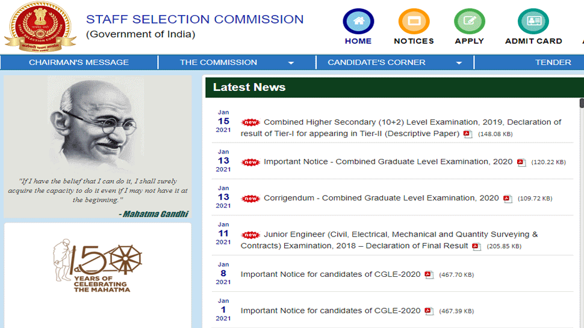Click the HOME label text
Image resolution: width=584 pixels, height=328 pixels.
pyautogui.click(x=358, y=42)
